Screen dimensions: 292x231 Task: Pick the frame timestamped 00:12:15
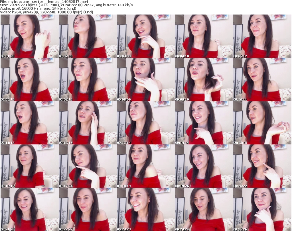click(88, 123)
